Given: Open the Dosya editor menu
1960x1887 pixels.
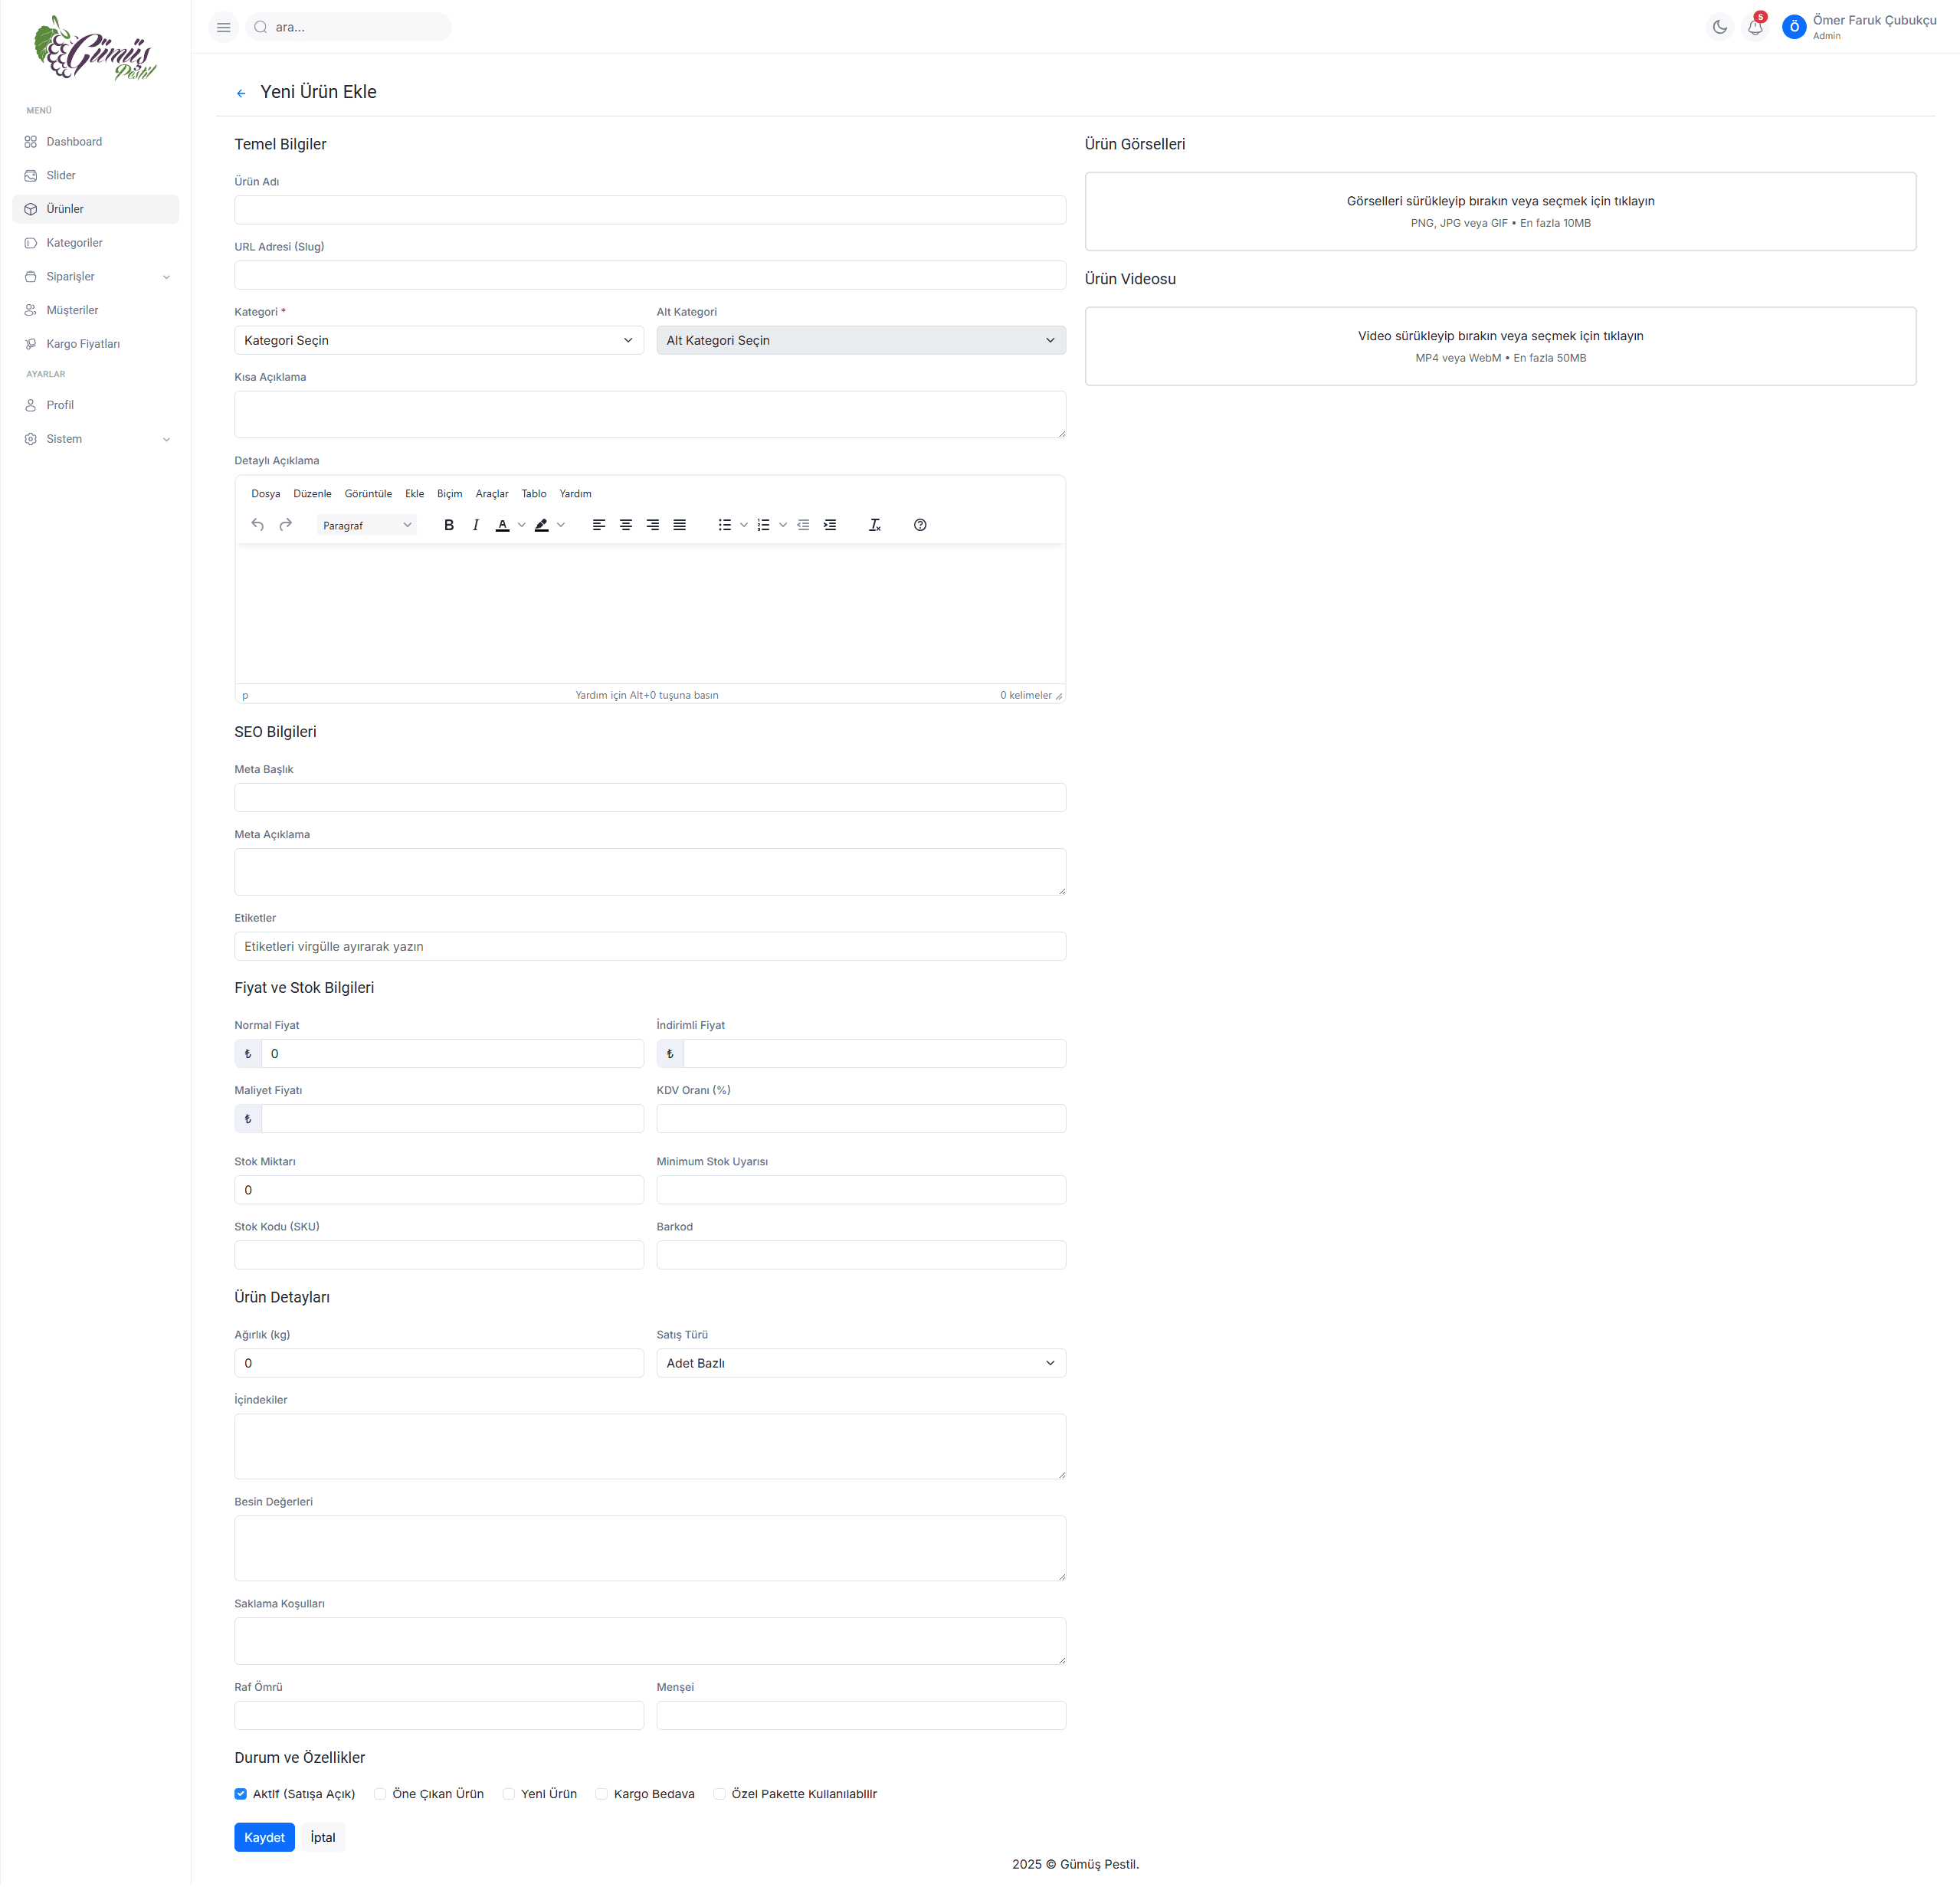Looking at the screenshot, I should [266, 494].
